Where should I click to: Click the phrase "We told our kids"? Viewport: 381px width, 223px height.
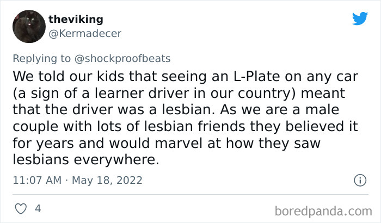64,75
